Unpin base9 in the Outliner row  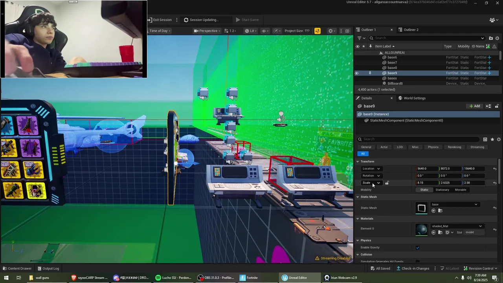coord(370,73)
